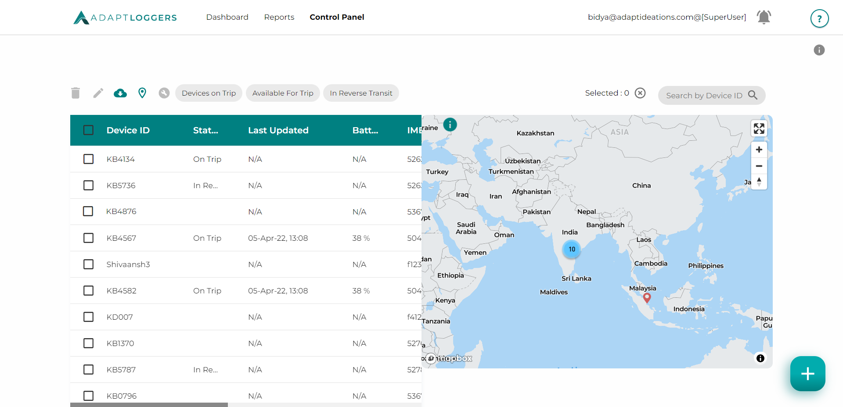The height and width of the screenshot is (407, 843).
Task: Click the red location marker near Malaysia
Action: (647, 298)
